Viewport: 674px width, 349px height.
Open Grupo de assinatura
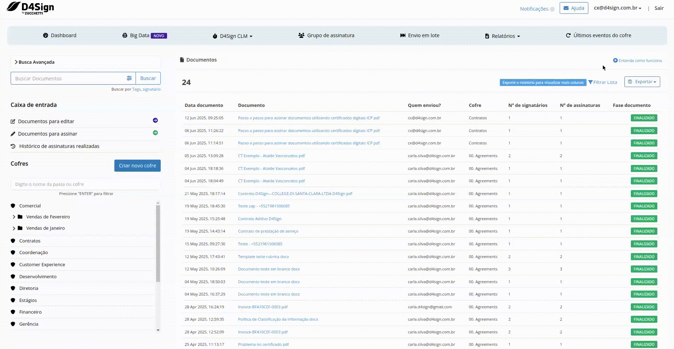click(x=326, y=35)
